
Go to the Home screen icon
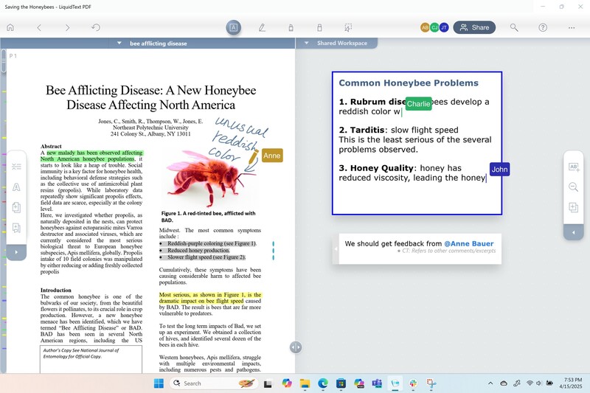pos(10,27)
